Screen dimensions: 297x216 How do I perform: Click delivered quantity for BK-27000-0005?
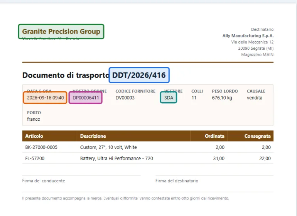point(266,147)
